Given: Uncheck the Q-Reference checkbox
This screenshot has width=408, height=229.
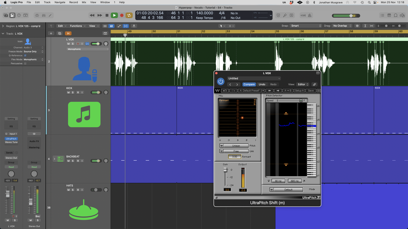Looking at the screenshot, I should coord(25,55).
